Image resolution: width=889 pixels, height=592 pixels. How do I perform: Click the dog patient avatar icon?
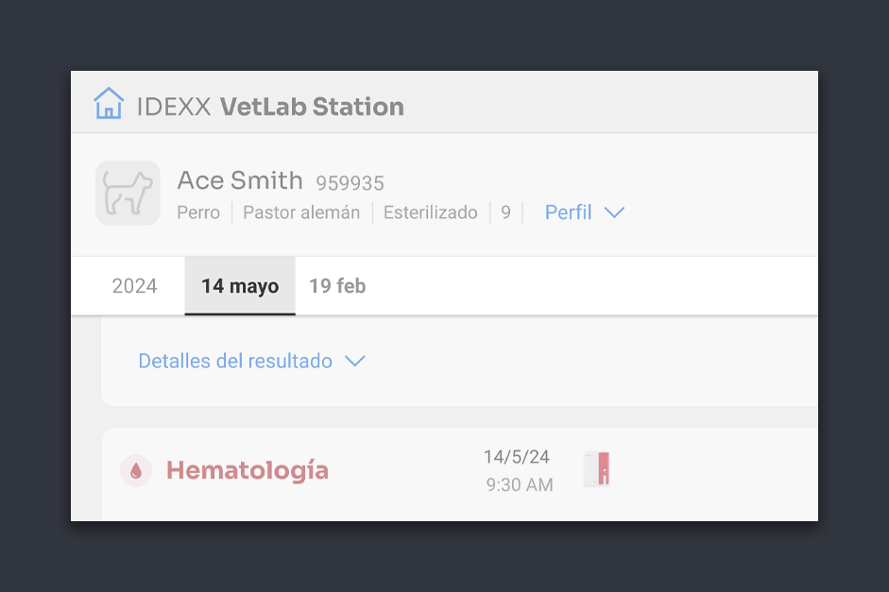pos(128,193)
